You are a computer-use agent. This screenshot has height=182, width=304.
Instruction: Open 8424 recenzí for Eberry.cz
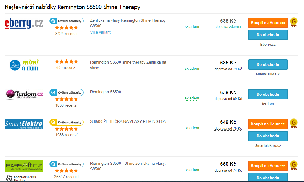[x=66, y=34]
